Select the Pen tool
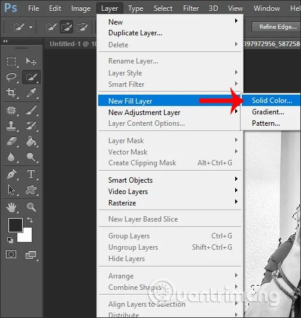 point(11,174)
